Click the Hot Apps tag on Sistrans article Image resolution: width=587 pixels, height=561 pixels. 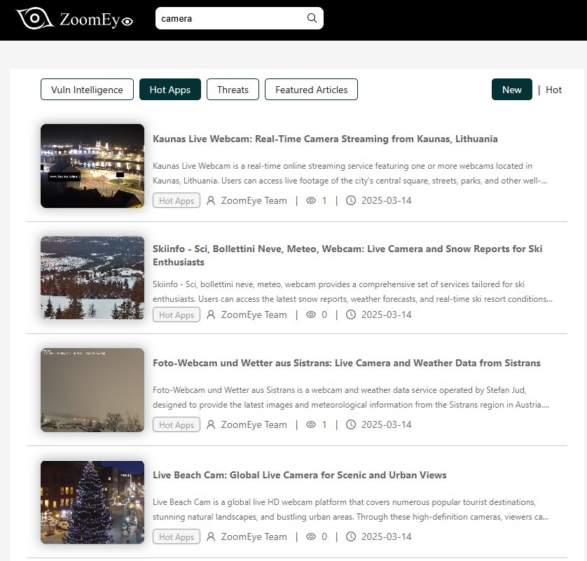(x=177, y=424)
